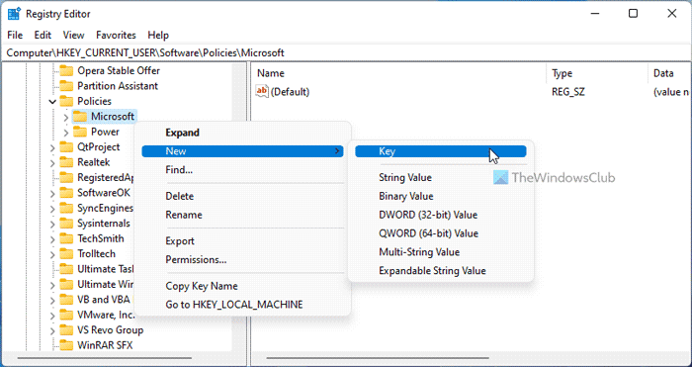Open the Edit menu

[x=43, y=35]
